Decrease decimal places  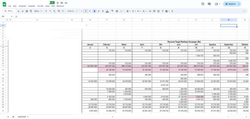54,11
